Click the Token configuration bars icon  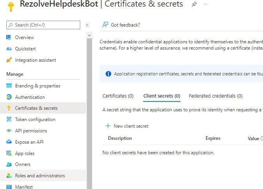pyautogui.click(x=9, y=119)
